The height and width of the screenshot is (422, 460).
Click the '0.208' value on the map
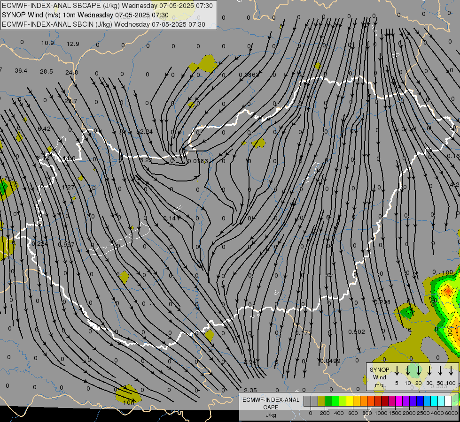pyautogui.click(x=382, y=302)
